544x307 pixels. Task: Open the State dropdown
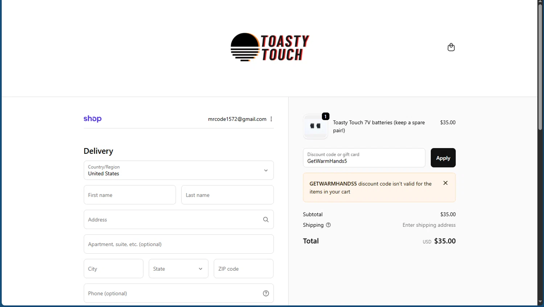(178, 269)
